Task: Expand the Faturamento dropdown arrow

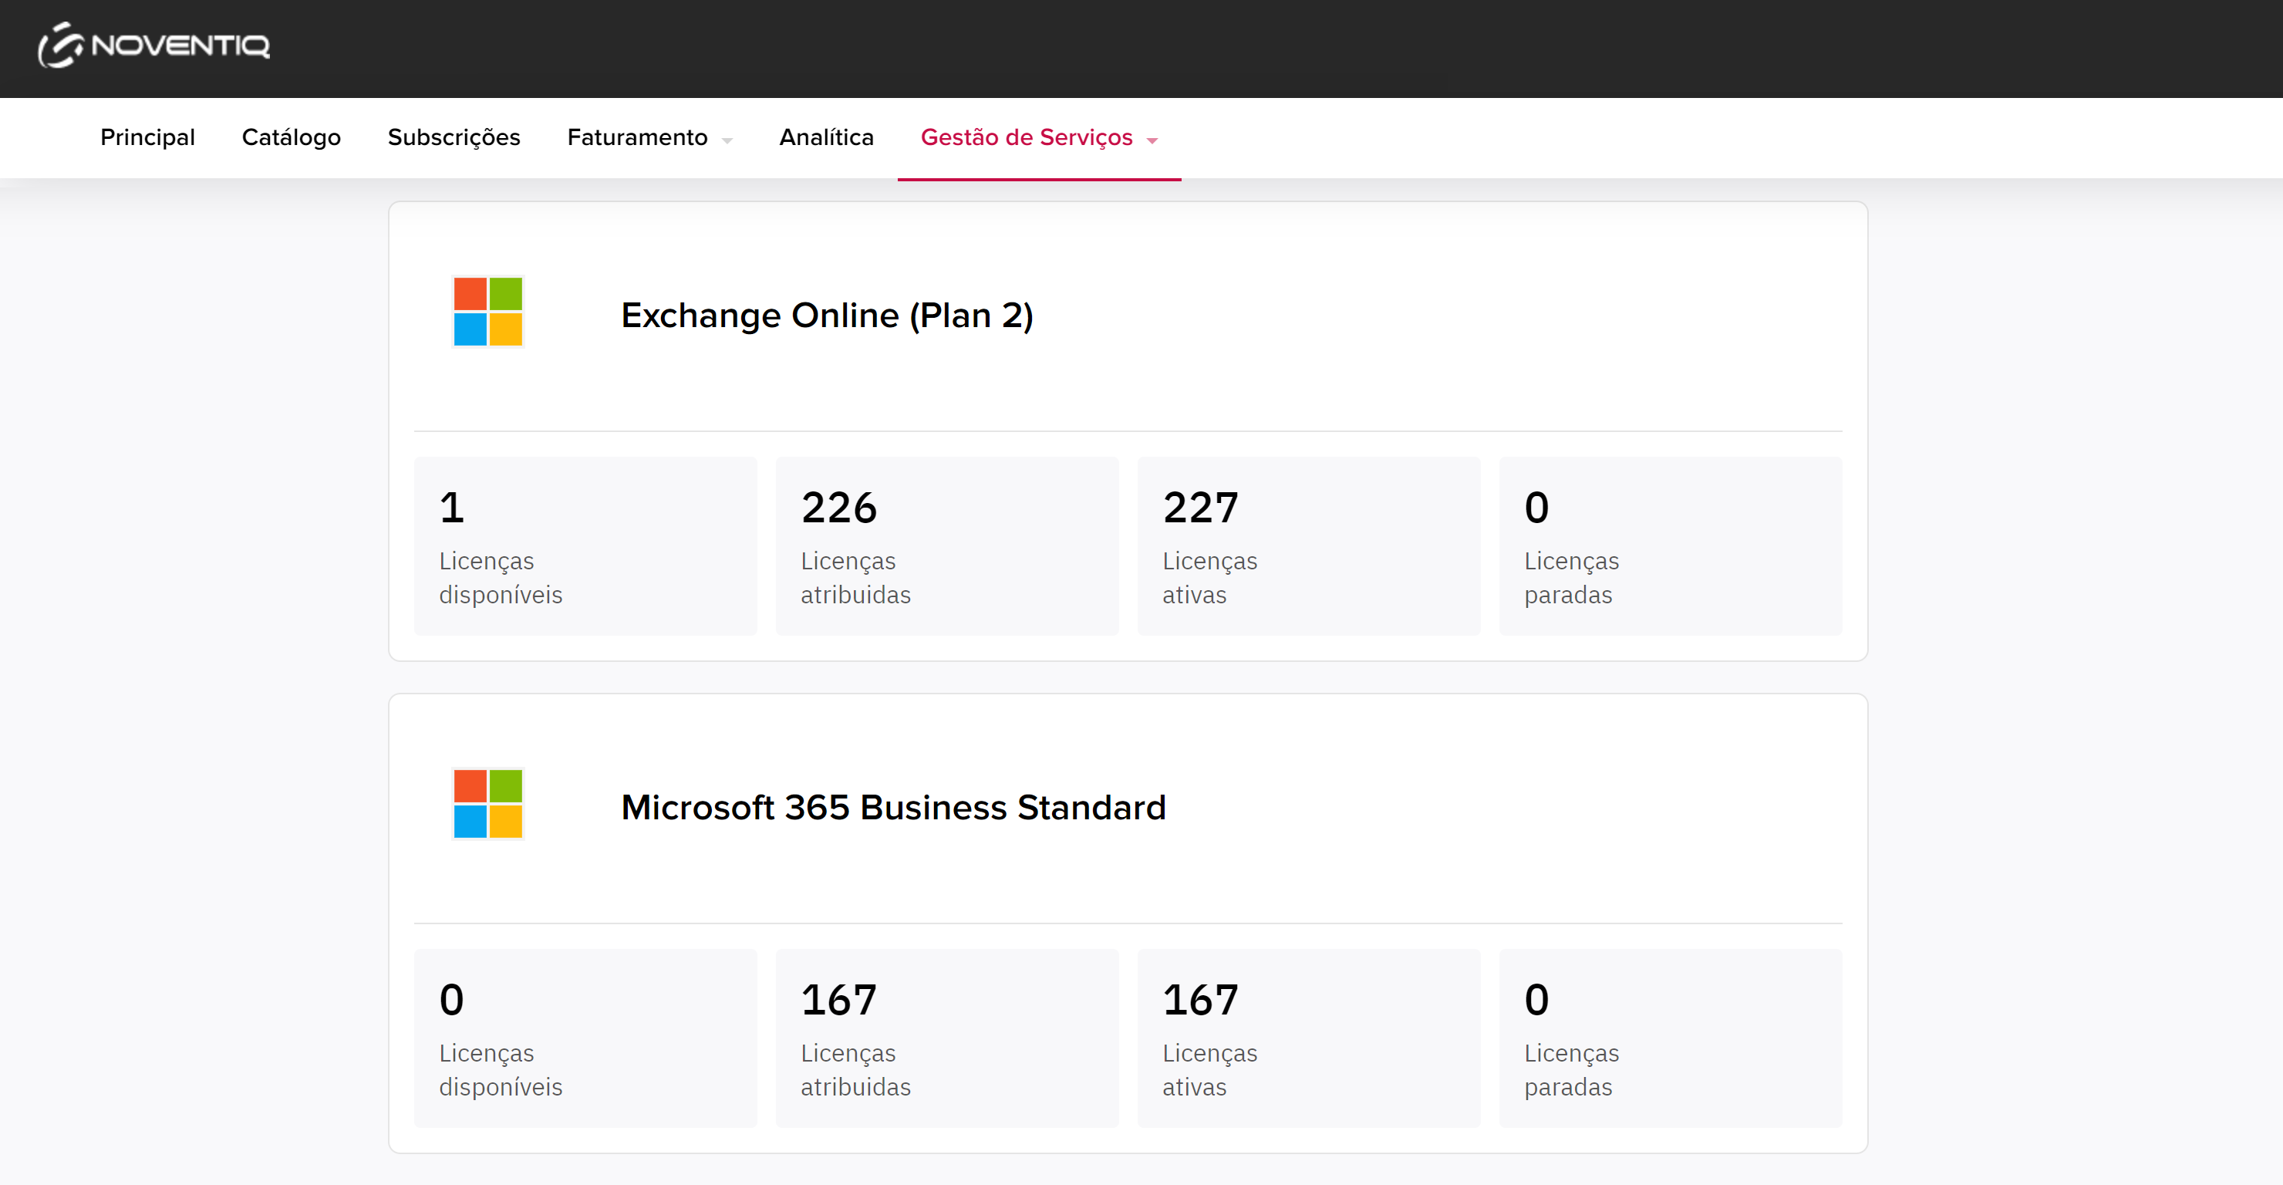Action: pyautogui.click(x=727, y=140)
